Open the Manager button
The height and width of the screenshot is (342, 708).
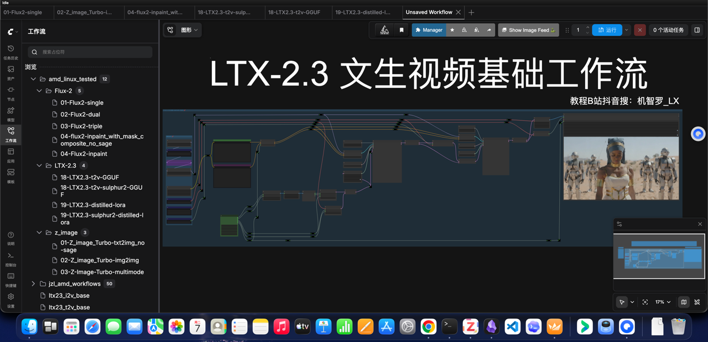[x=429, y=30]
